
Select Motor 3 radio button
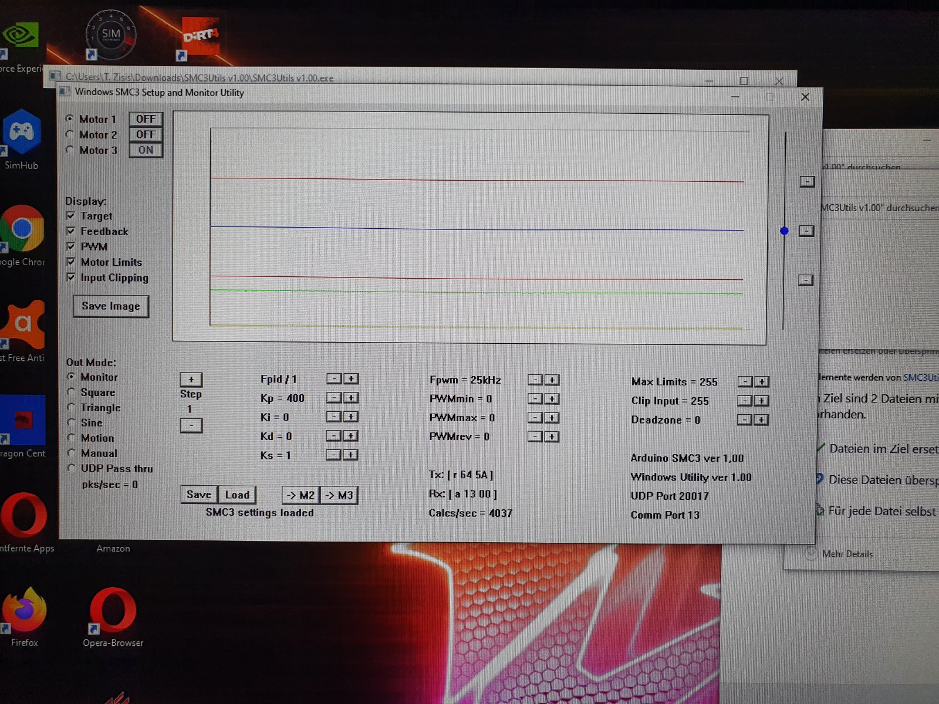point(70,150)
